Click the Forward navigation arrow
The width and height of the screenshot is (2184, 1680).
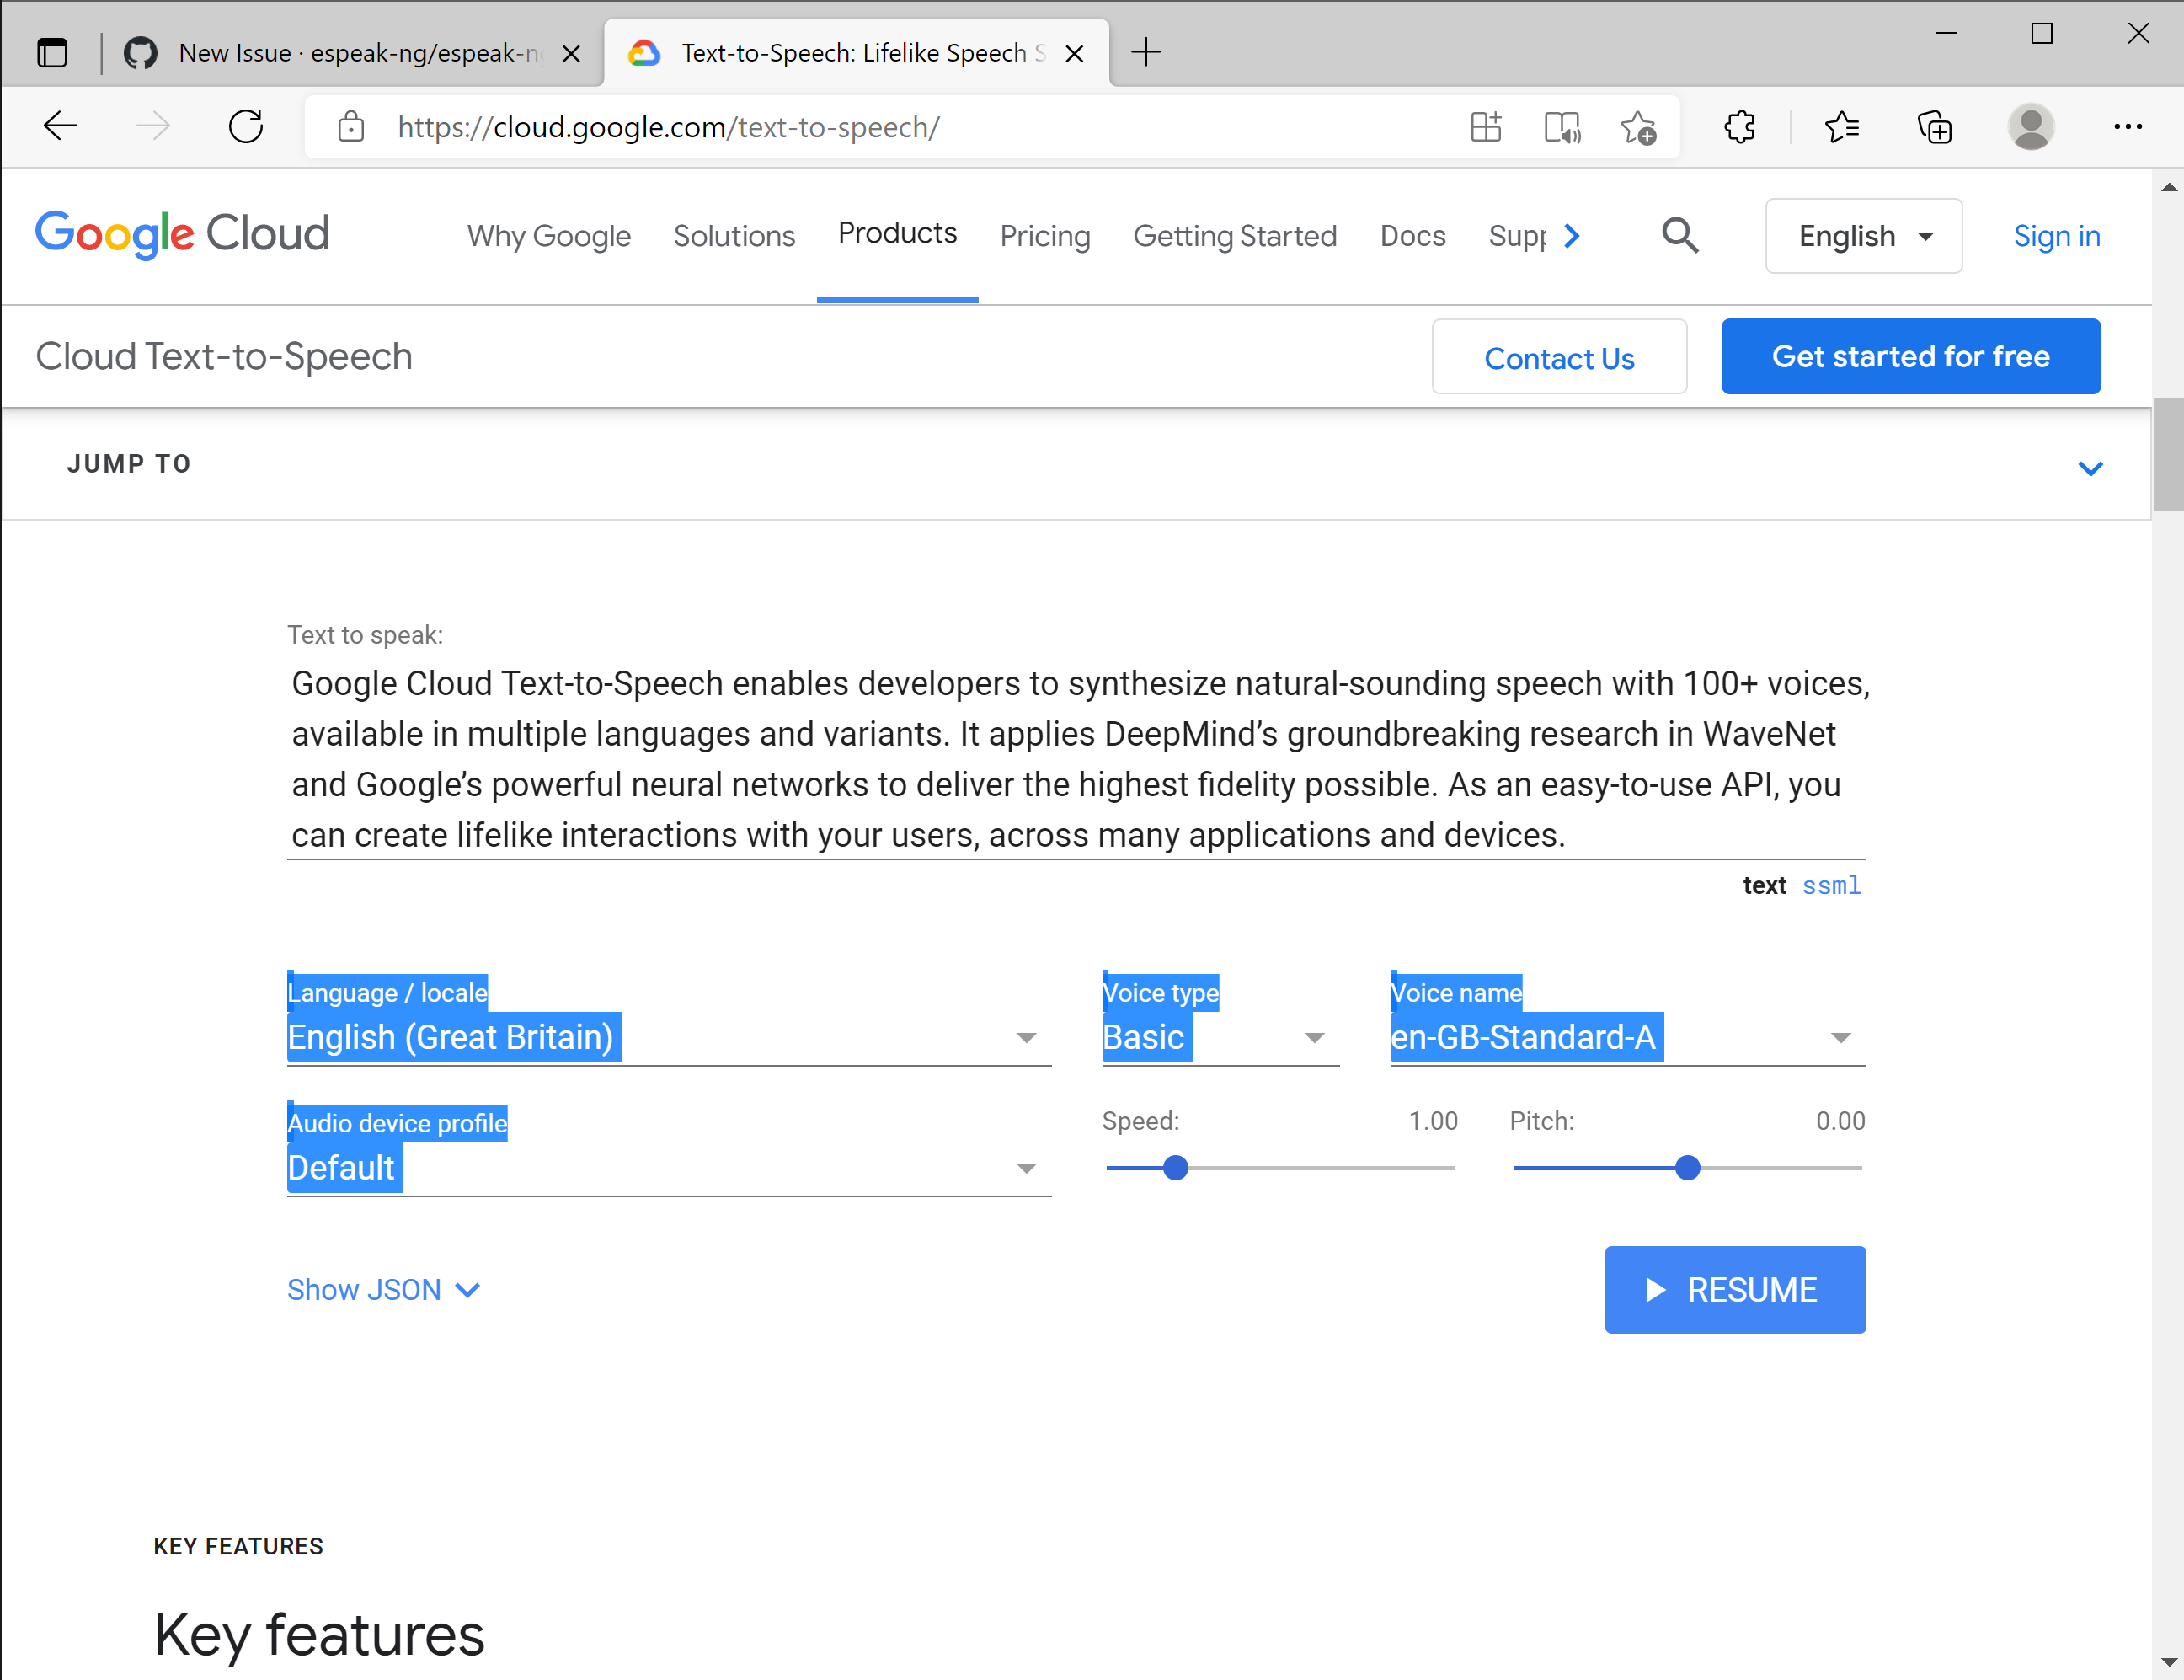153,127
